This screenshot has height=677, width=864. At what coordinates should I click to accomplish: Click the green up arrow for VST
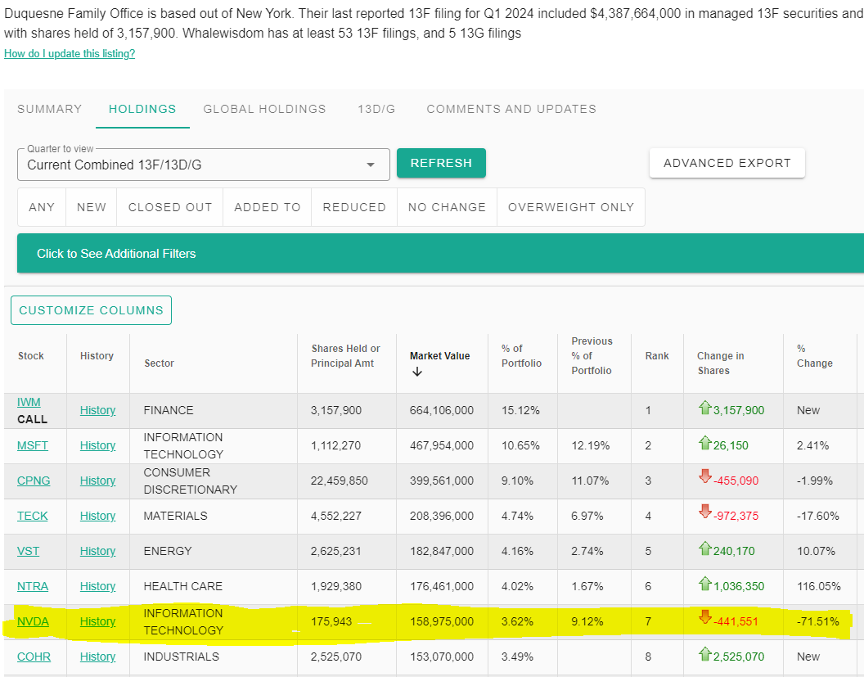pyautogui.click(x=704, y=548)
